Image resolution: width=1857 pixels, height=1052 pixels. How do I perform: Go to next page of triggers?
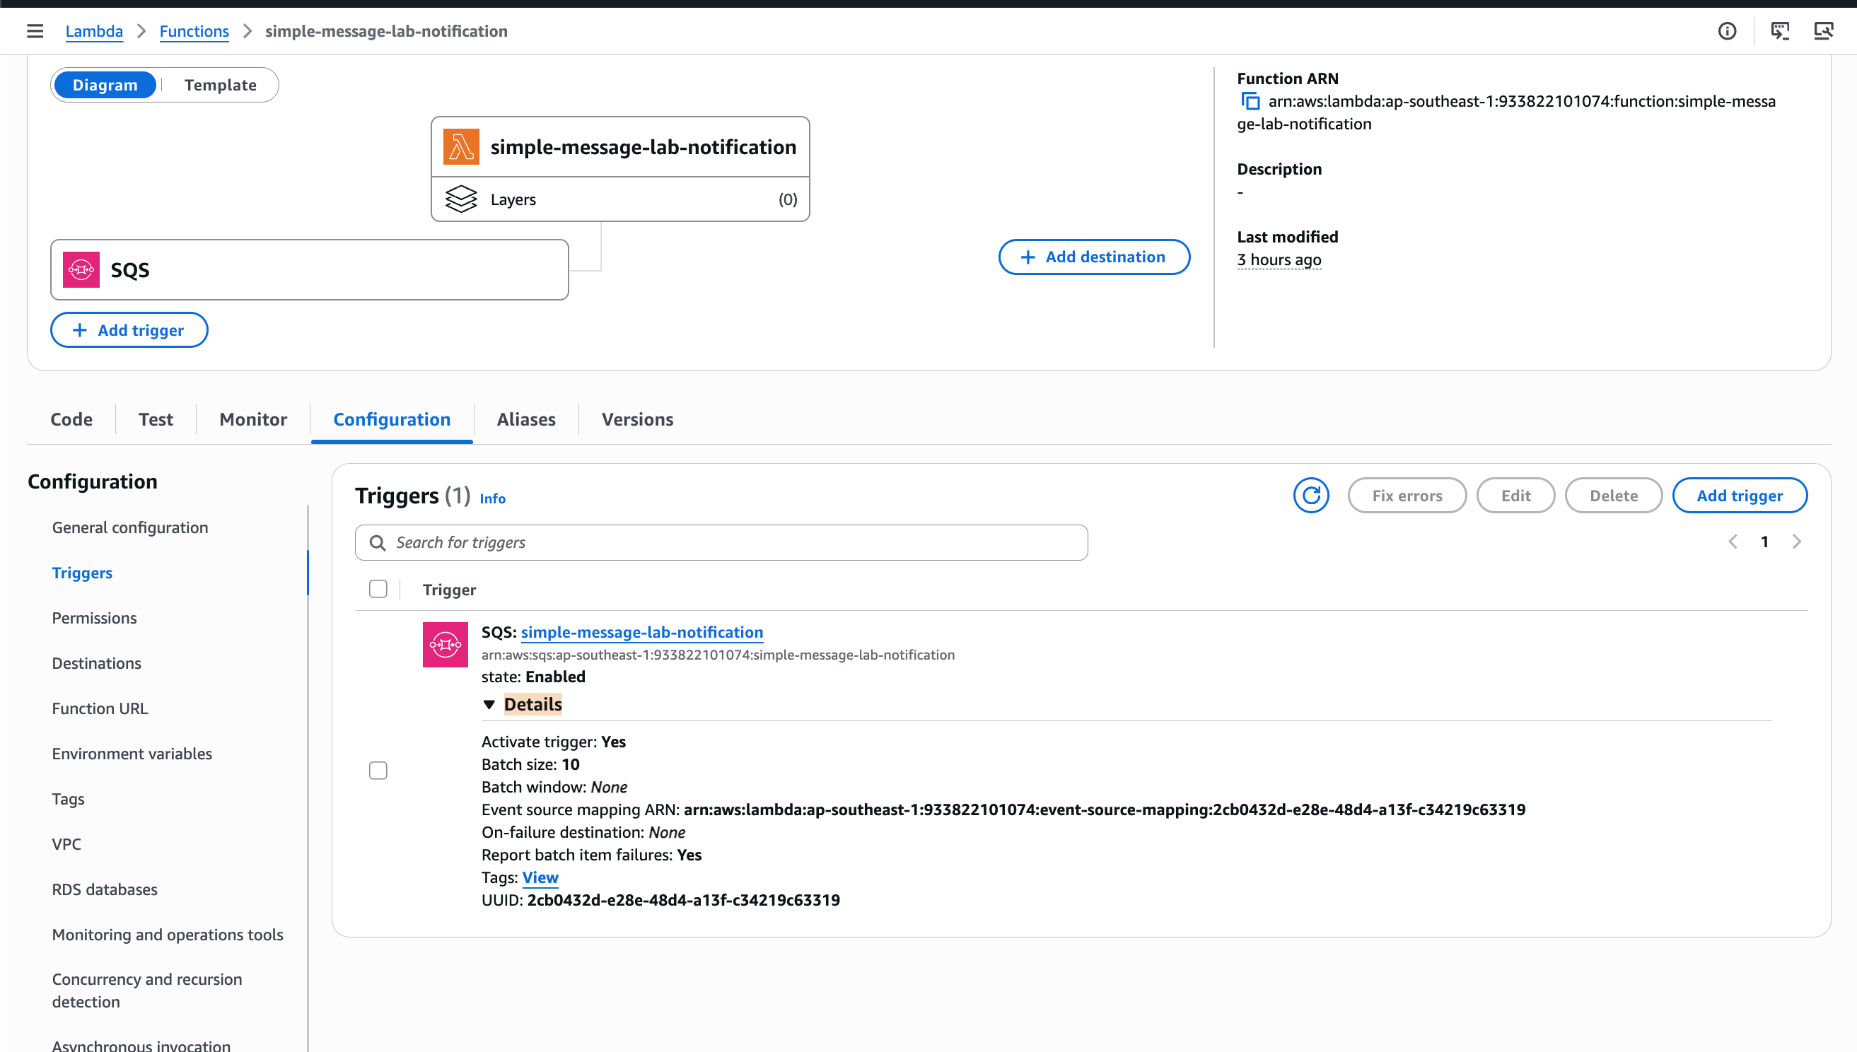pyautogui.click(x=1796, y=542)
